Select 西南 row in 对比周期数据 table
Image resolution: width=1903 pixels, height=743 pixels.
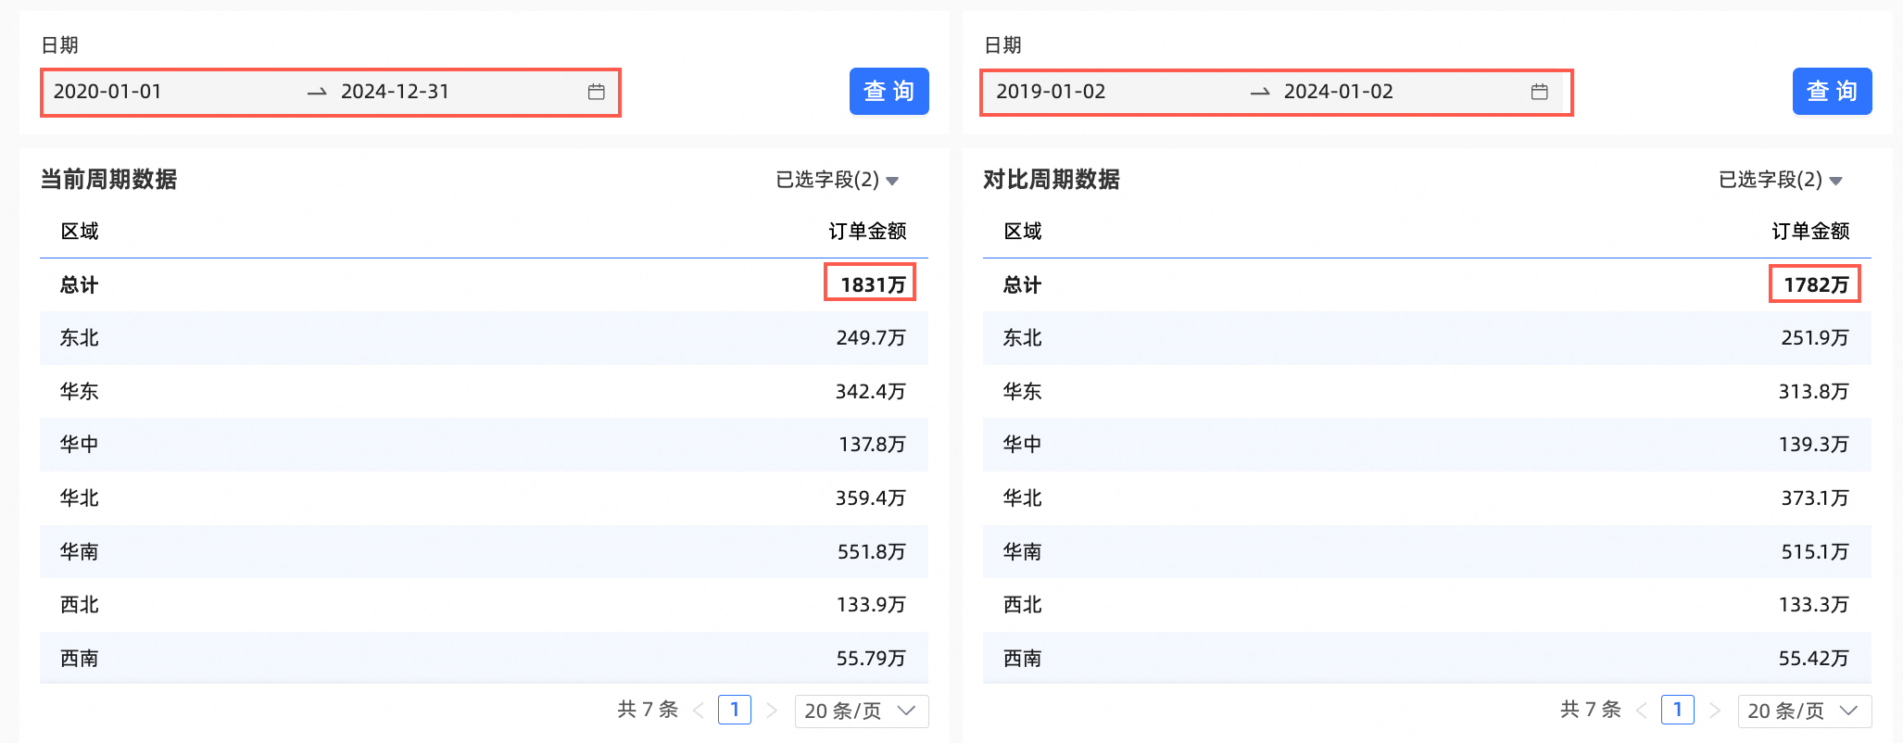coord(1427,659)
